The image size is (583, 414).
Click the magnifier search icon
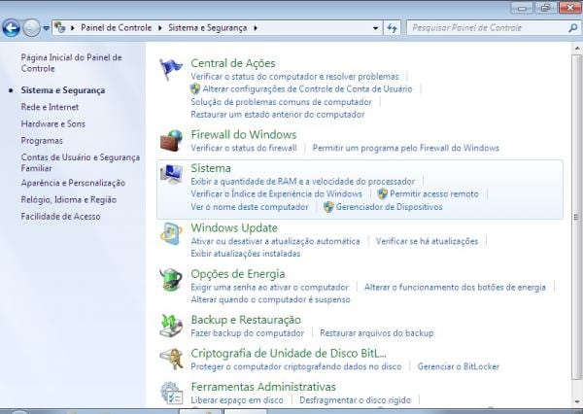[572, 28]
